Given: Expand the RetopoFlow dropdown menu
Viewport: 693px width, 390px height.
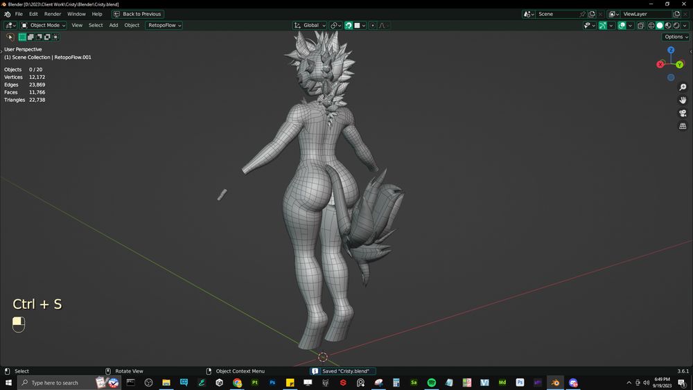Looking at the screenshot, I should click(164, 26).
